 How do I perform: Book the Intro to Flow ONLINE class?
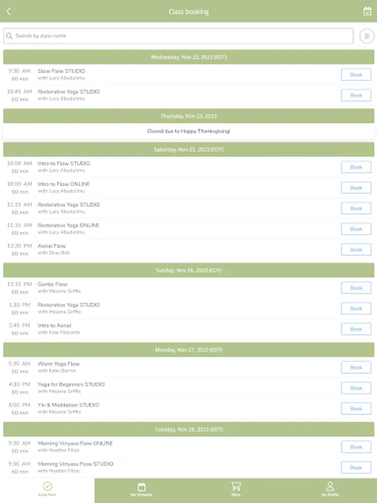tap(356, 188)
